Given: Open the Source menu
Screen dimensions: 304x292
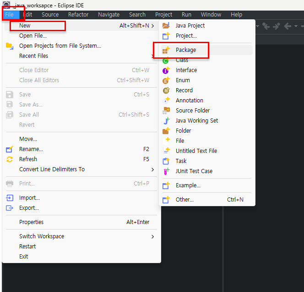Looking at the screenshot, I should pos(50,15).
